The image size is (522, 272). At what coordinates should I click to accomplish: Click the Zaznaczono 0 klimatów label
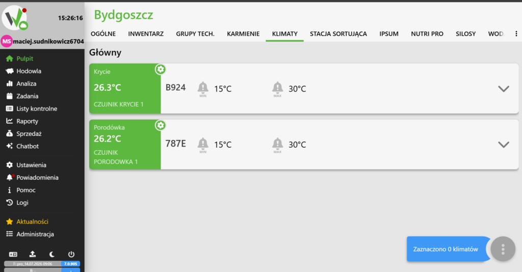pos(446,249)
